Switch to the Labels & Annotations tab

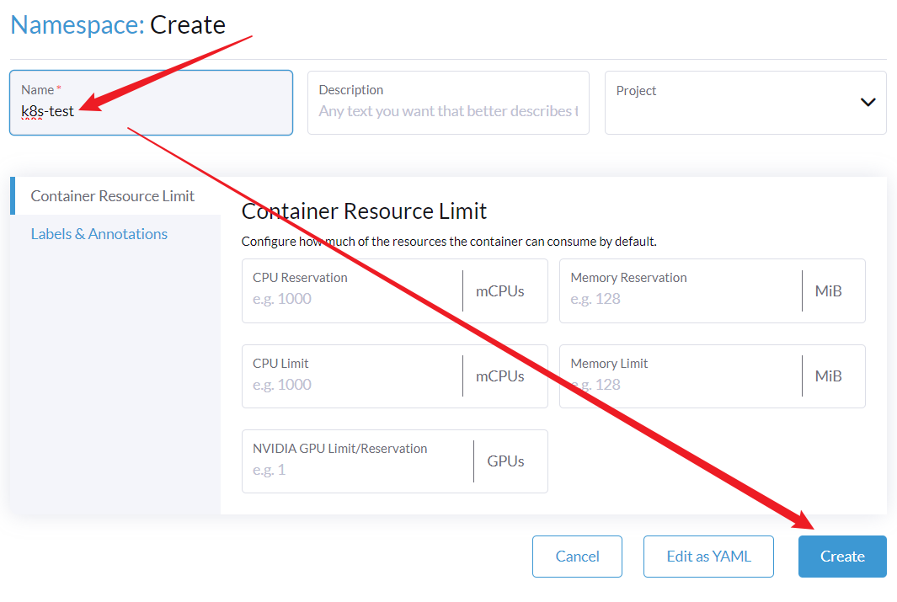(x=99, y=234)
